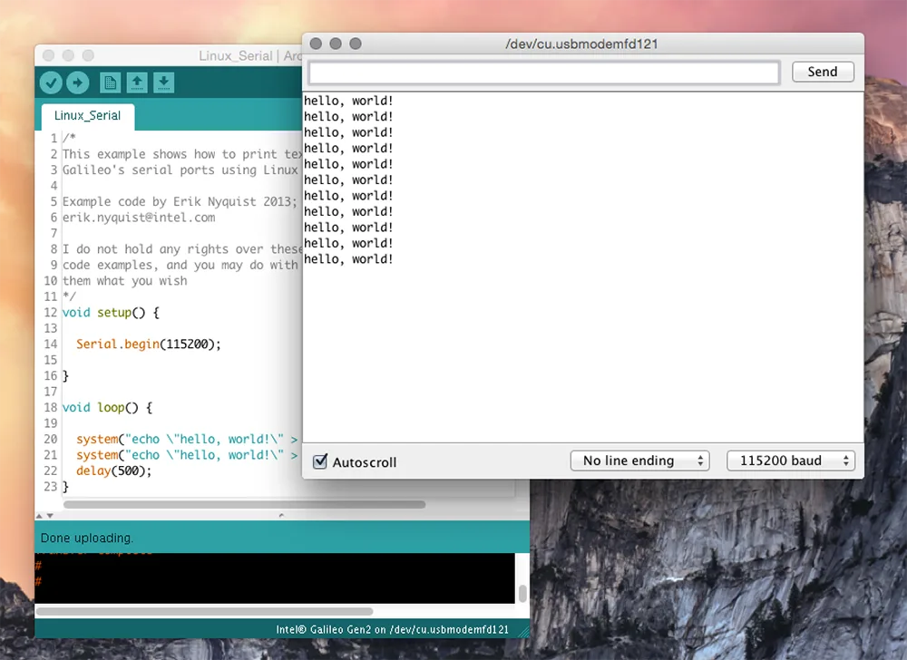Click the black compiler console output area

pos(272,578)
